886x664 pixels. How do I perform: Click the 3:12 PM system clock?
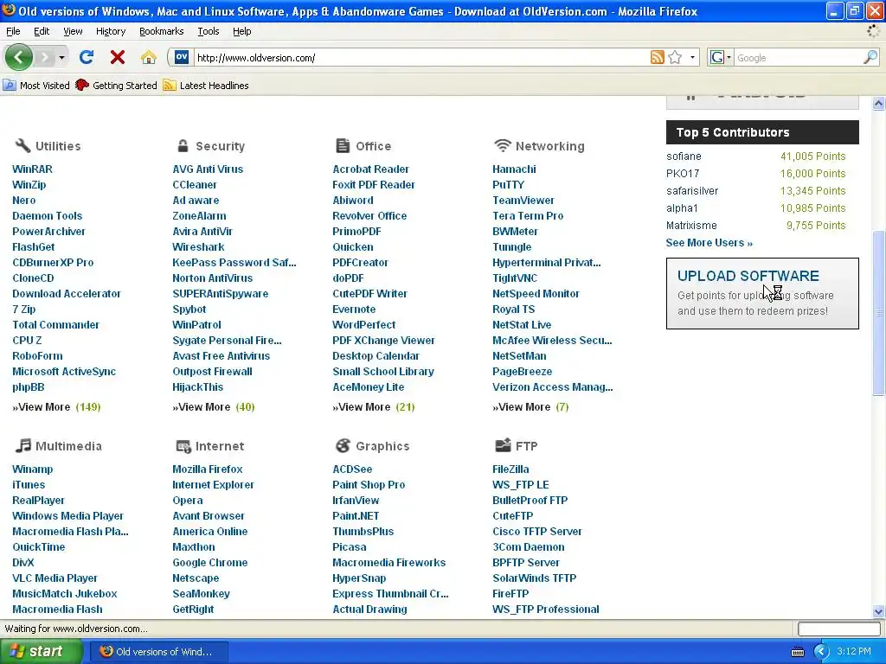pyautogui.click(x=853, y=651)
